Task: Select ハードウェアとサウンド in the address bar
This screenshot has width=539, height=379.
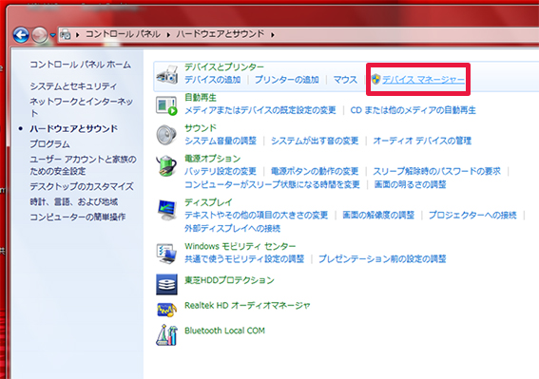Action: click(x=221, y=34)
